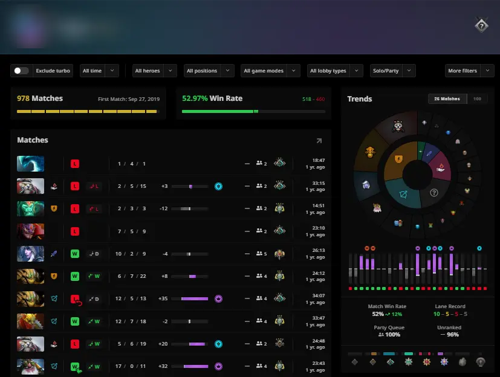
Task: Click the abandoned loss badge on 34:07 match
Action: (76, 299)
